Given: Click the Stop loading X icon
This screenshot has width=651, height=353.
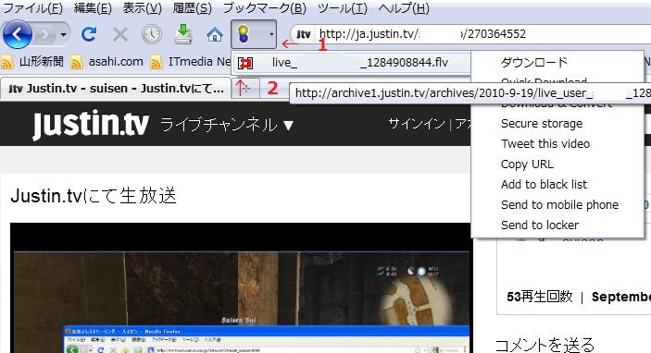Looking at the screenshot, I should tap(120, 34).
